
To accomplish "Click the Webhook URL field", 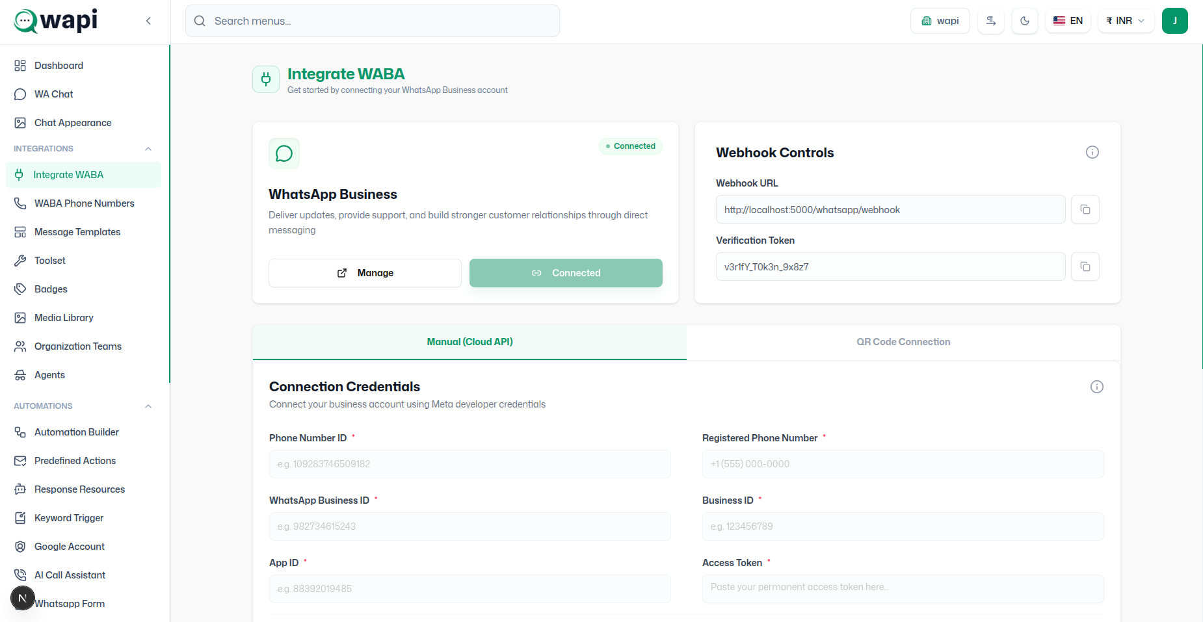I will point(891,209).
